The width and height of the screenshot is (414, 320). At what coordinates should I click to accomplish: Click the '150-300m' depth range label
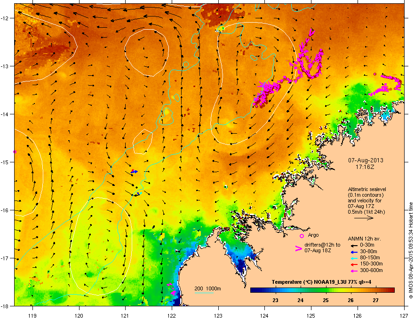pos(371,264)
